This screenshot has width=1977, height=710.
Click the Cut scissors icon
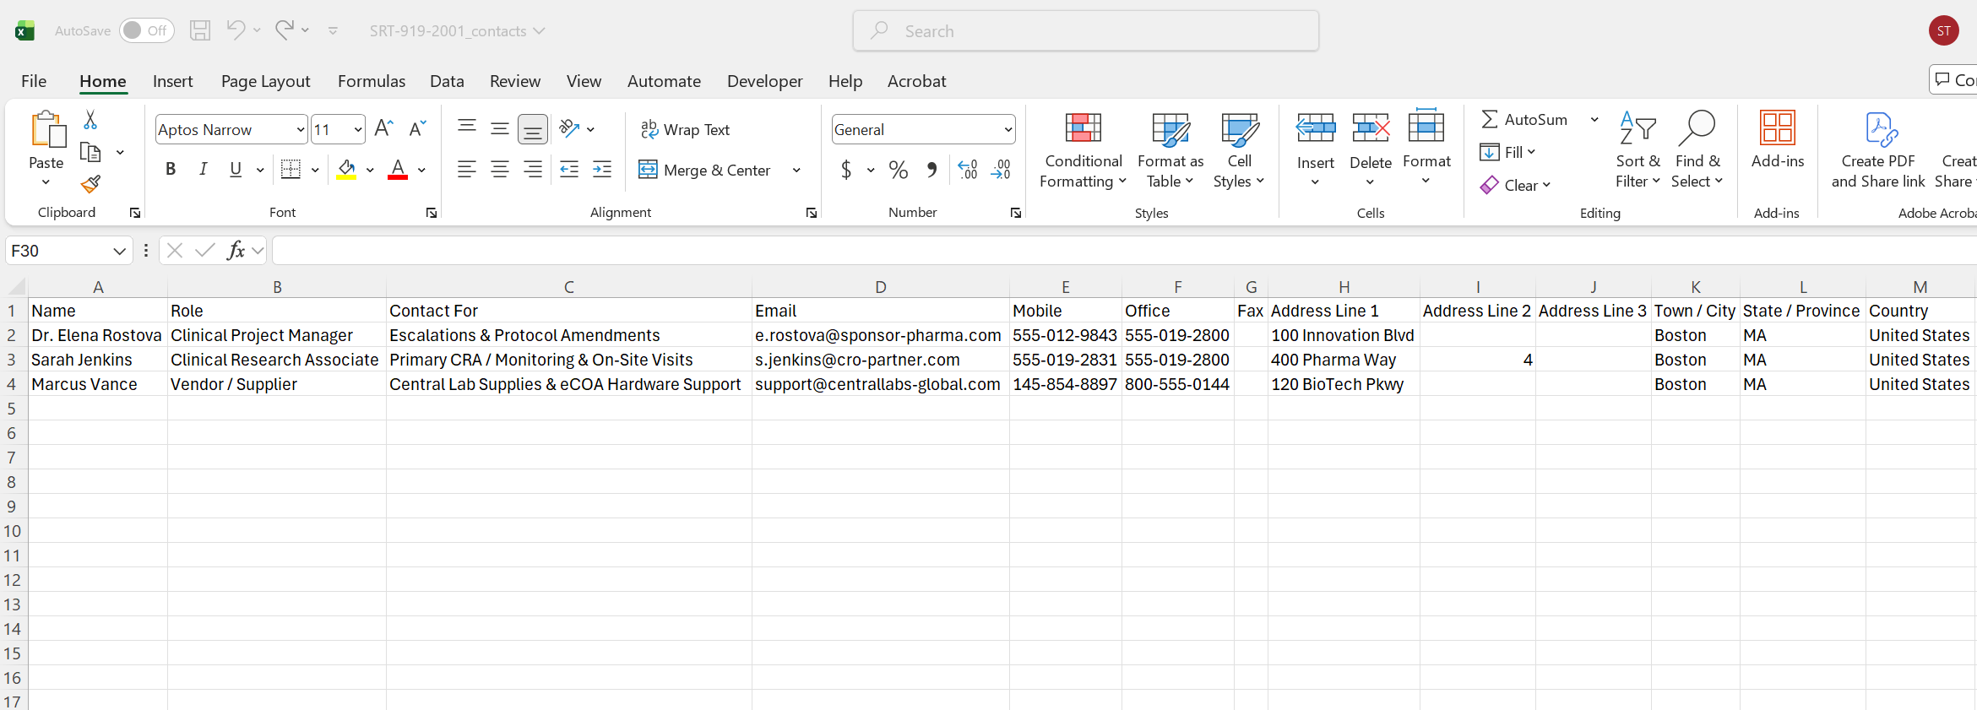coord(90,120)
